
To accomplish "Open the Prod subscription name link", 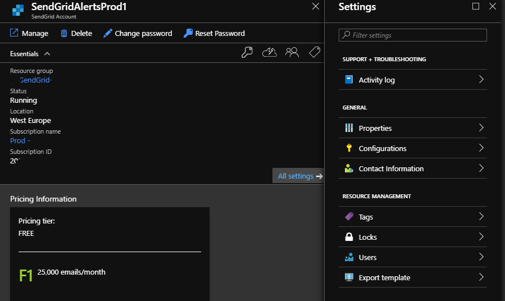I will pos(20,141).
